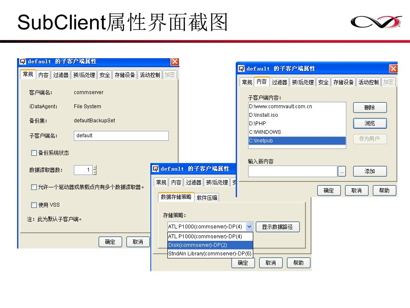The image size is (410, 308).
Task: Click 显示数据路径 button
Action: click(x=278, y=227)
